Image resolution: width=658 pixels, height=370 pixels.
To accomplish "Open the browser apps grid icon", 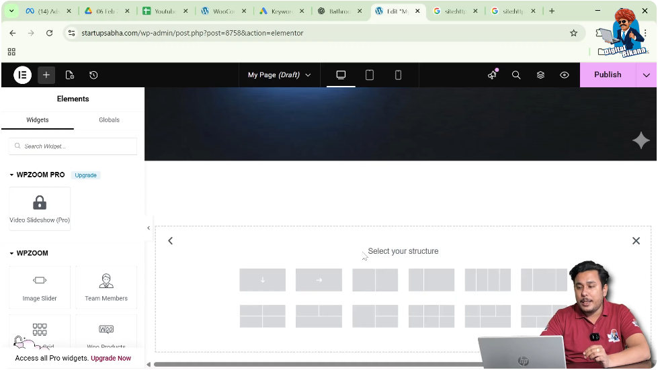I will (x=11, y=52).
